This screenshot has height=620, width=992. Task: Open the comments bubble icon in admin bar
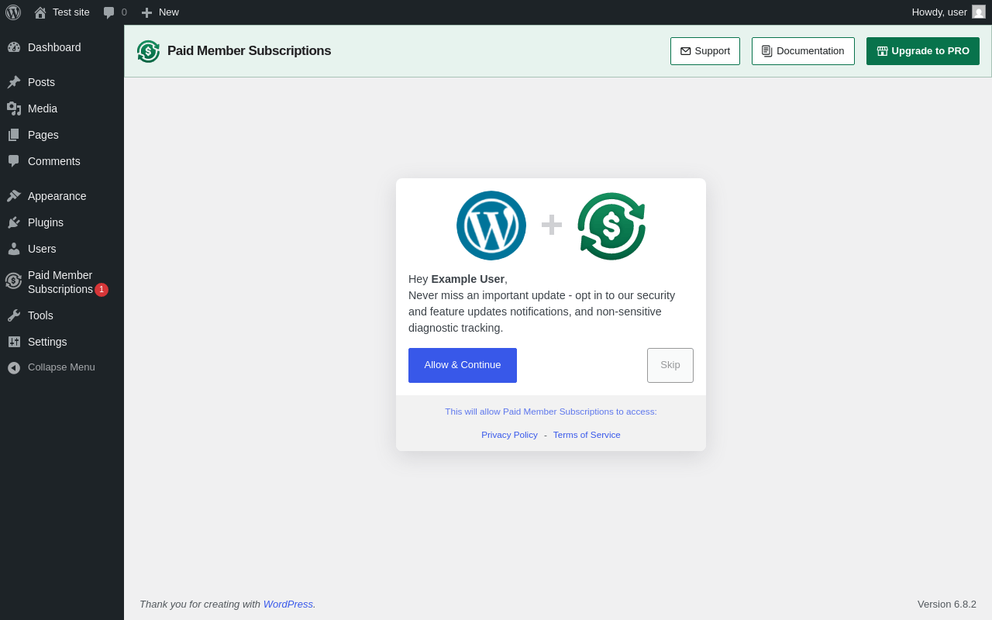click(x=109, y=12)
